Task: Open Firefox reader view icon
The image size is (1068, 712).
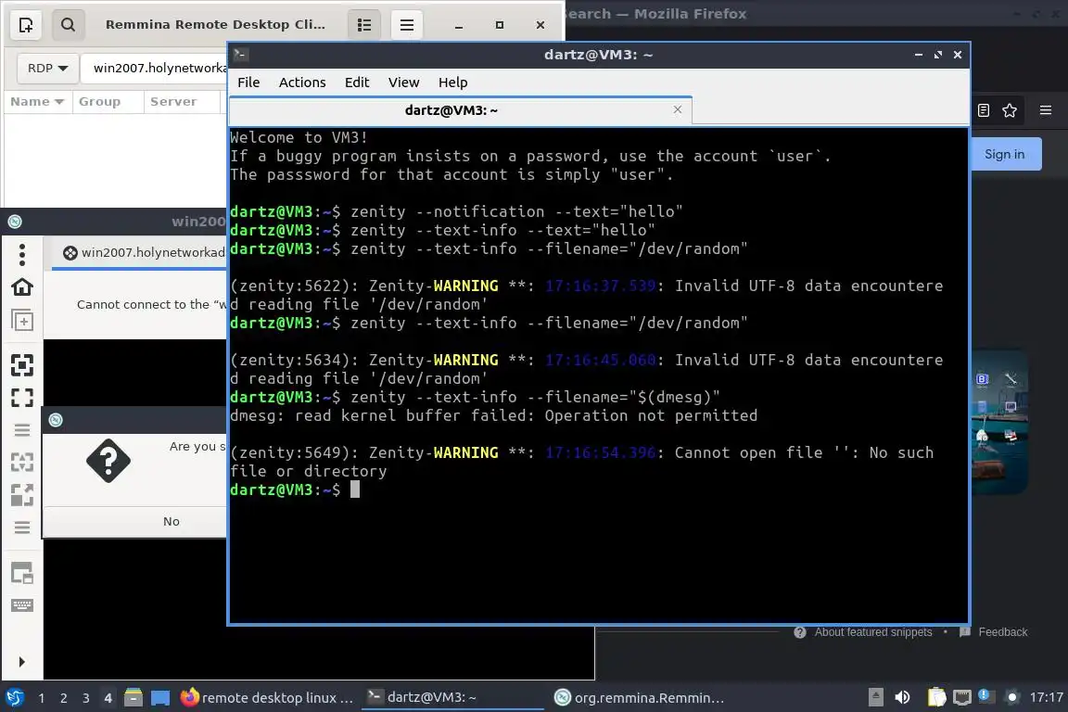Action: (984, 110)
